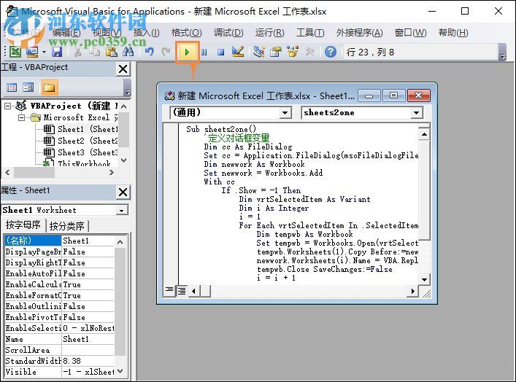Click the green Run macro play button
This screenshot has width=516, height=382.
pos(188,52)
